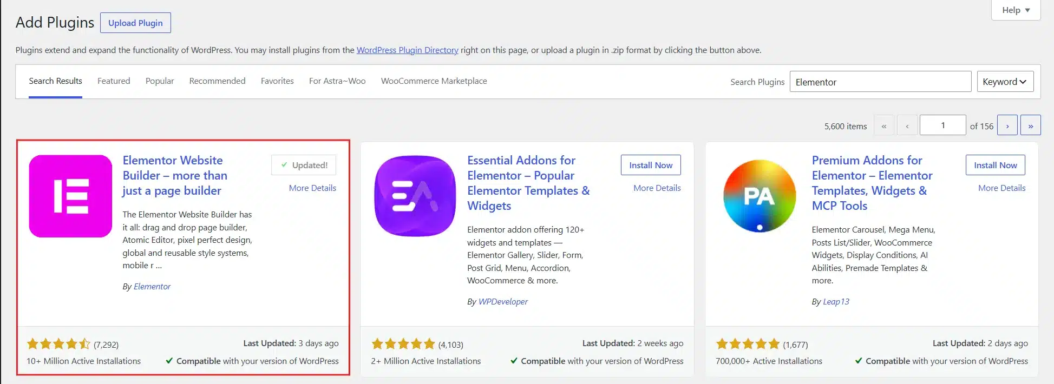
Task: Open the WooCommerce Marketplace tab
Action: (x=434, y=81)
